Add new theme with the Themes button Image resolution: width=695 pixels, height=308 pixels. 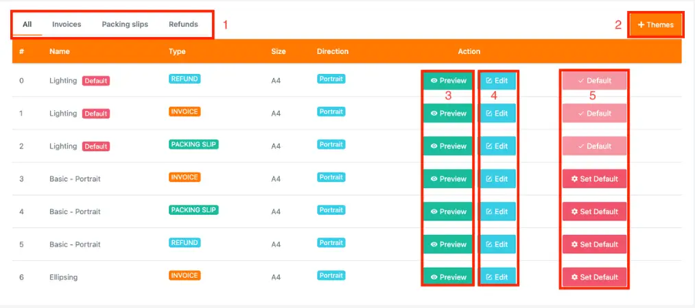point(655,25)
